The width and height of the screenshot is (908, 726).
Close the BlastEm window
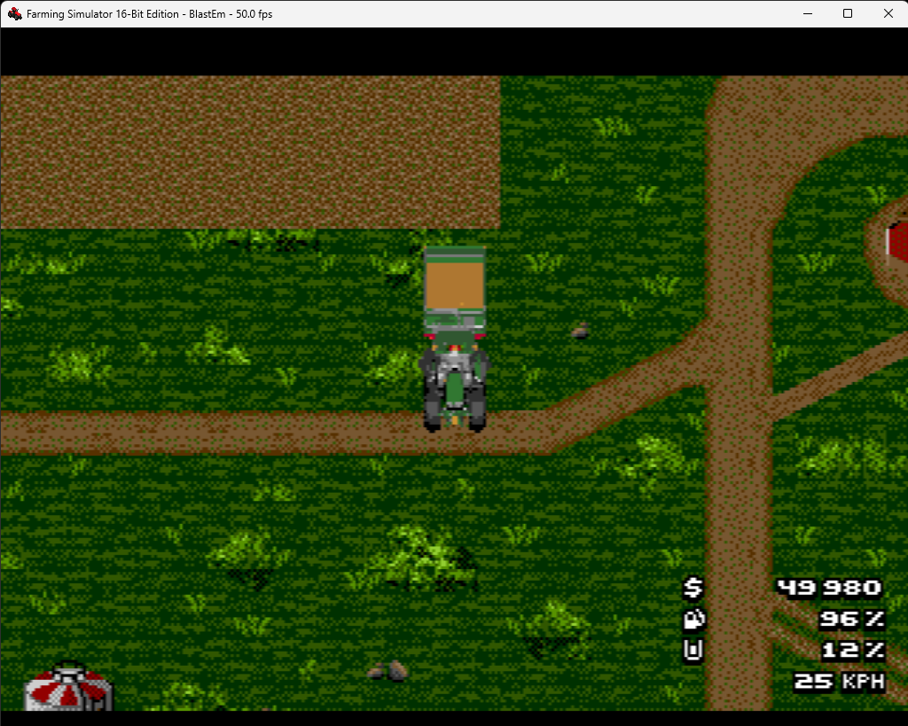(888, 13)
